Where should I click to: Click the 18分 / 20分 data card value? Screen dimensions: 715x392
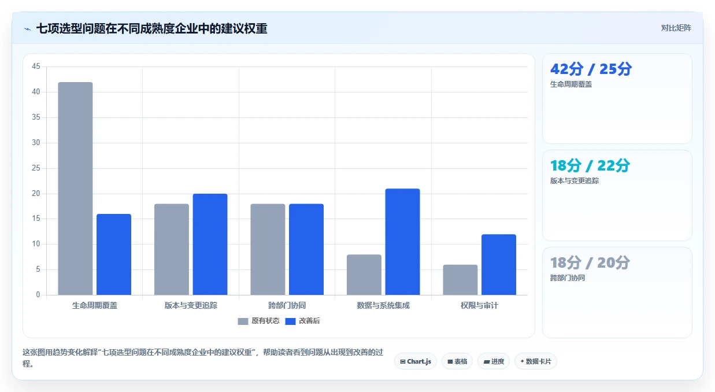[x=590, y=263]
